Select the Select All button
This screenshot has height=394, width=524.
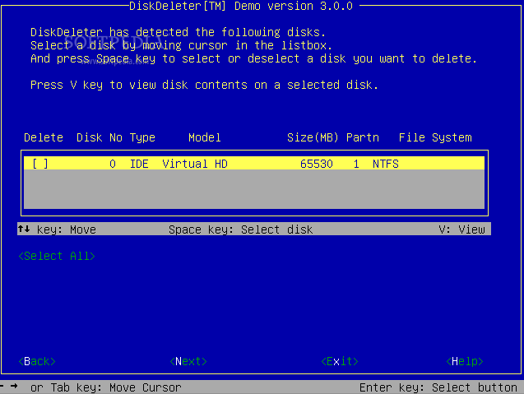(57, 256)
